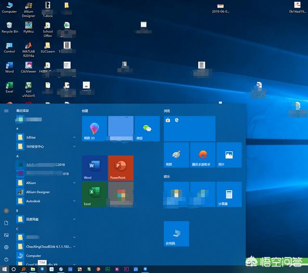This screenshot has width=308, height=273.
Task: Open Settings gear in Start sidebar
Action: click(6, 247)
